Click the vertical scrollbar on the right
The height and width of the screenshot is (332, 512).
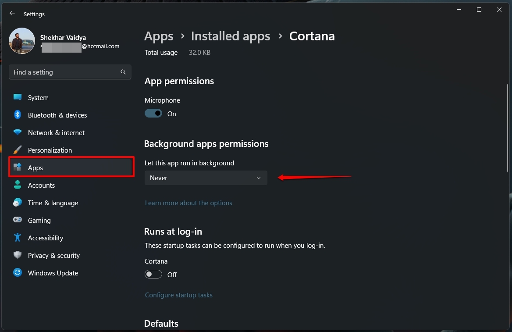point(508,128)
